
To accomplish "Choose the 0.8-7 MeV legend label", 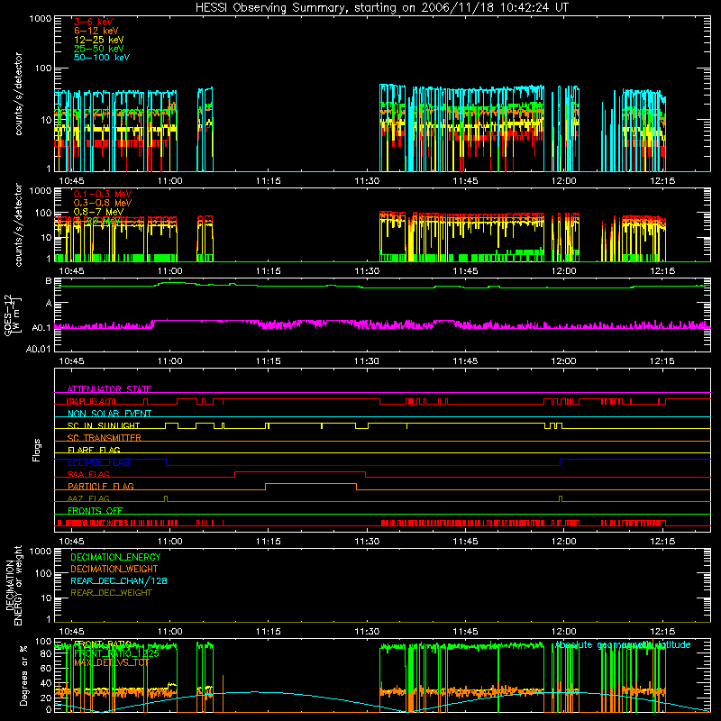I will pyautogui.click(x=98, y=212).
